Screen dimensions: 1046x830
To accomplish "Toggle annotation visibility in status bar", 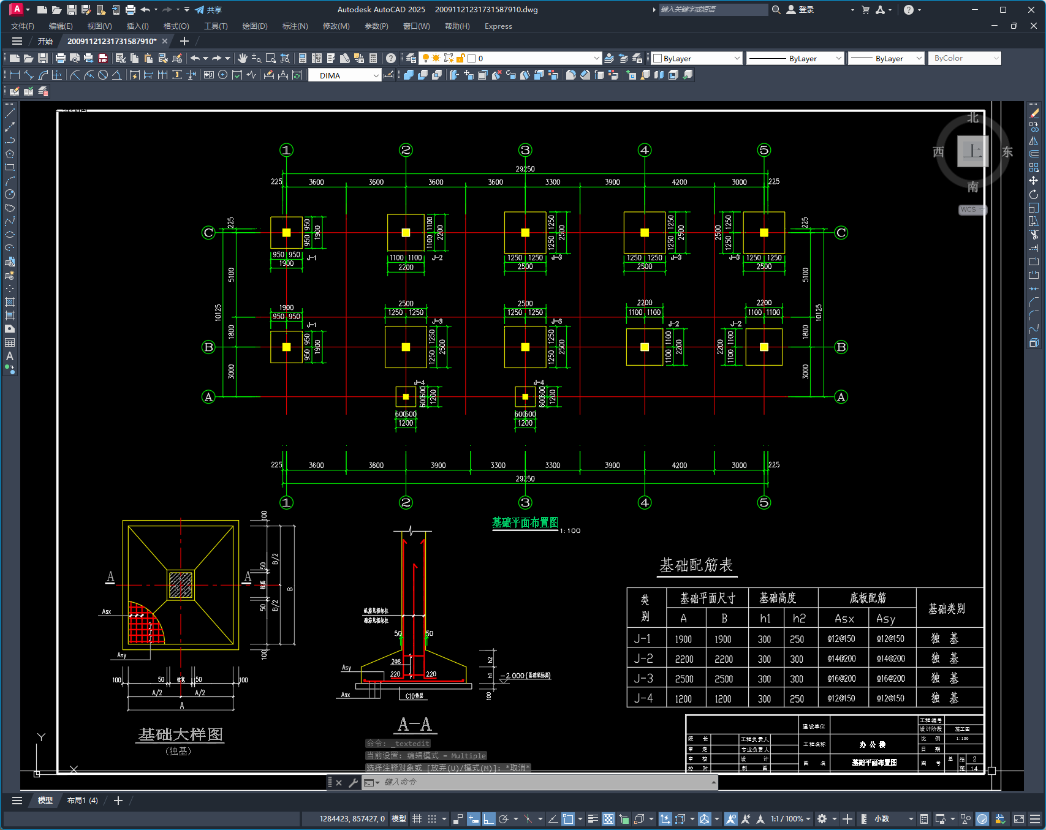I will coord(730,819).
